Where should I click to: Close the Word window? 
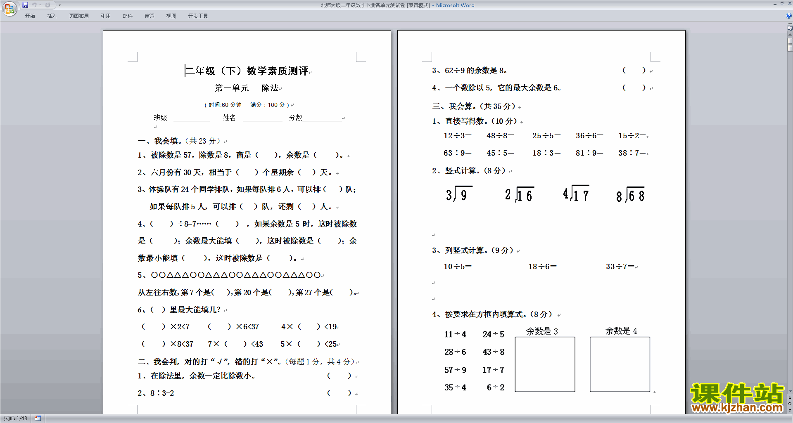coord(789,3)
